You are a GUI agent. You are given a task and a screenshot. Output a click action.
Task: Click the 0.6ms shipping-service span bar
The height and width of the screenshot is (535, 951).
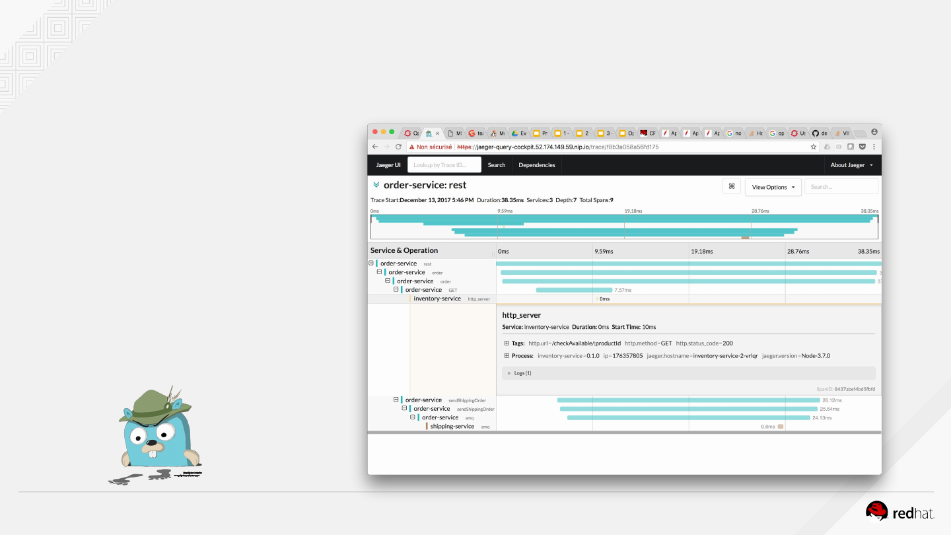[x=780, y=427]
